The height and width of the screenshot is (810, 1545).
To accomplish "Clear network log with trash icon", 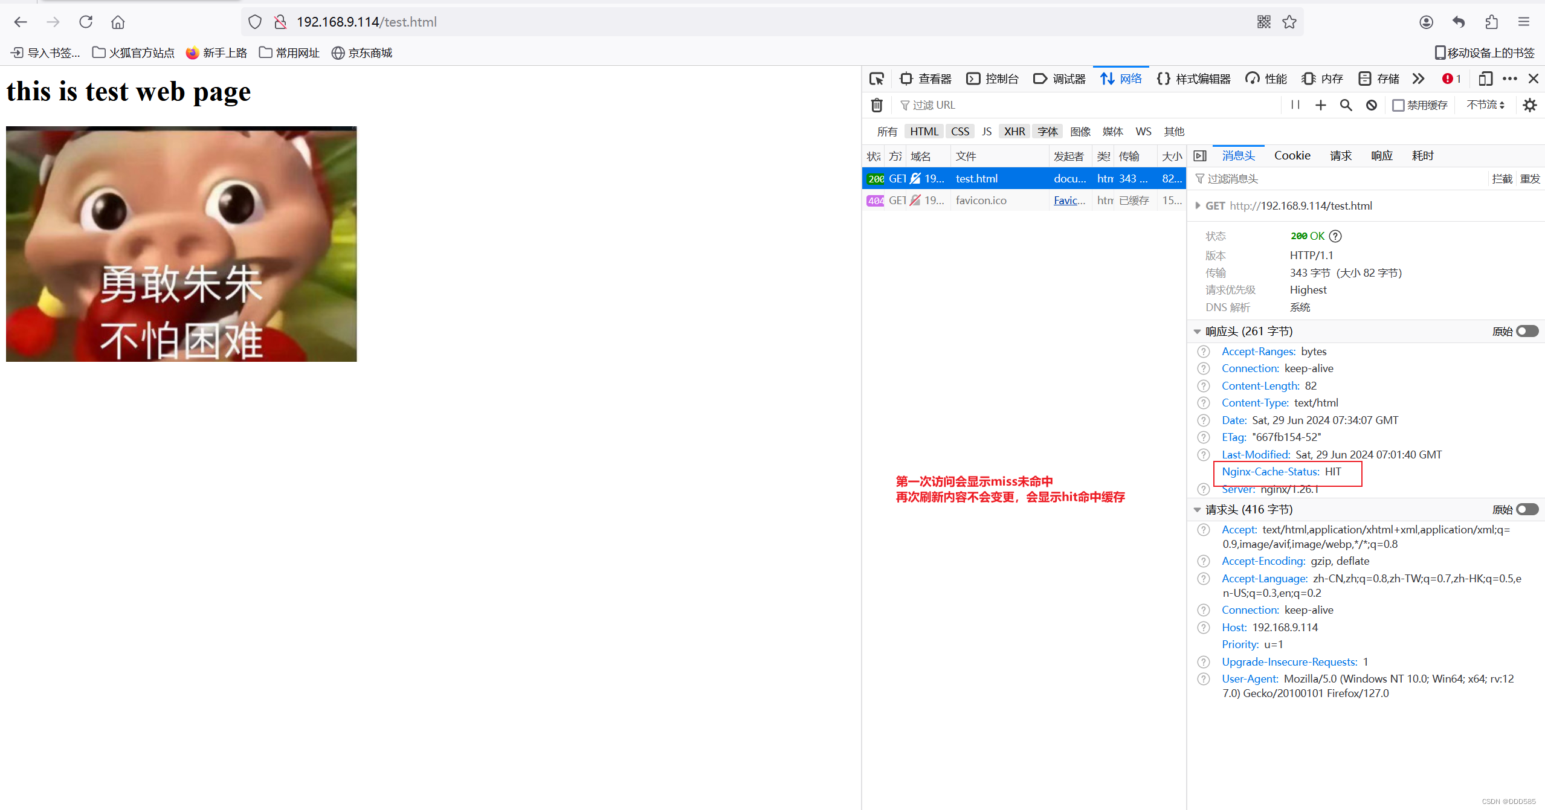I will (877, 105).
